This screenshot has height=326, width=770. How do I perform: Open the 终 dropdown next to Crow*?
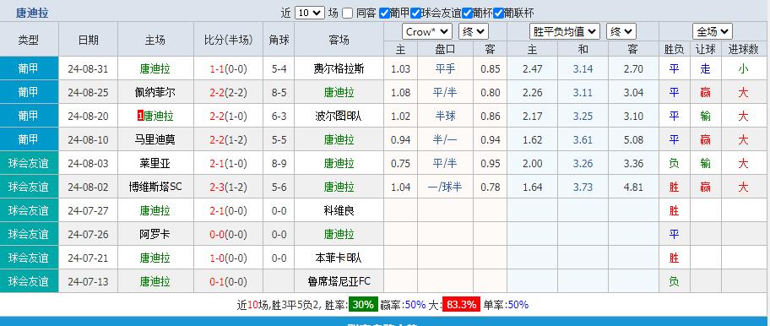pyautogui.click(x=474, y=32)
